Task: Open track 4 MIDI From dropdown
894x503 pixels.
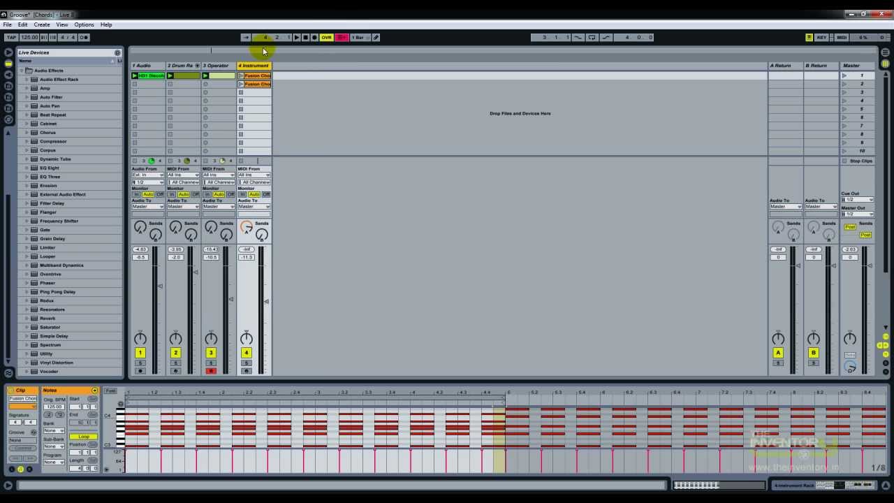Action: (254, 175)
